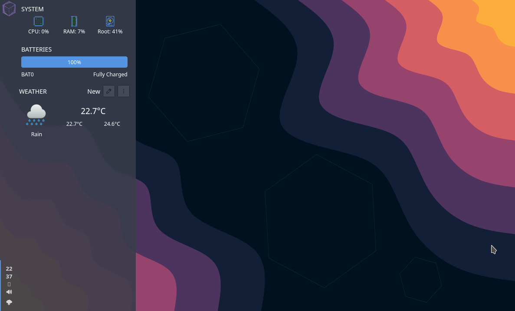This screenshot has width=515, height=311.
Task: Click the rain cloud weather icon
Action: pos(36,114)
